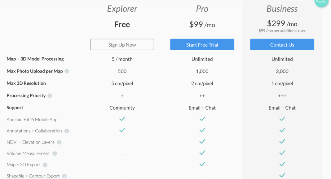Show info for Volume Measurement

click(55, 154)
